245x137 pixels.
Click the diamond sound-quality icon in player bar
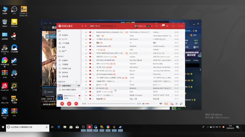pyautogui.click(x=161, y=104)
